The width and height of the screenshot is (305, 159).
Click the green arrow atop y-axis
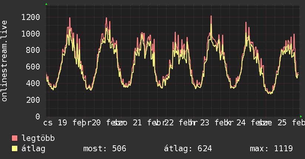(46, 4)
